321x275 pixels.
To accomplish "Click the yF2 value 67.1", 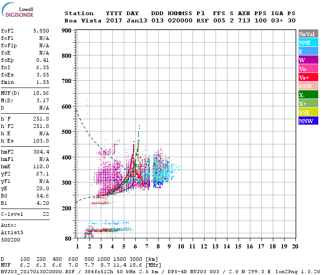I will point(43,174).
